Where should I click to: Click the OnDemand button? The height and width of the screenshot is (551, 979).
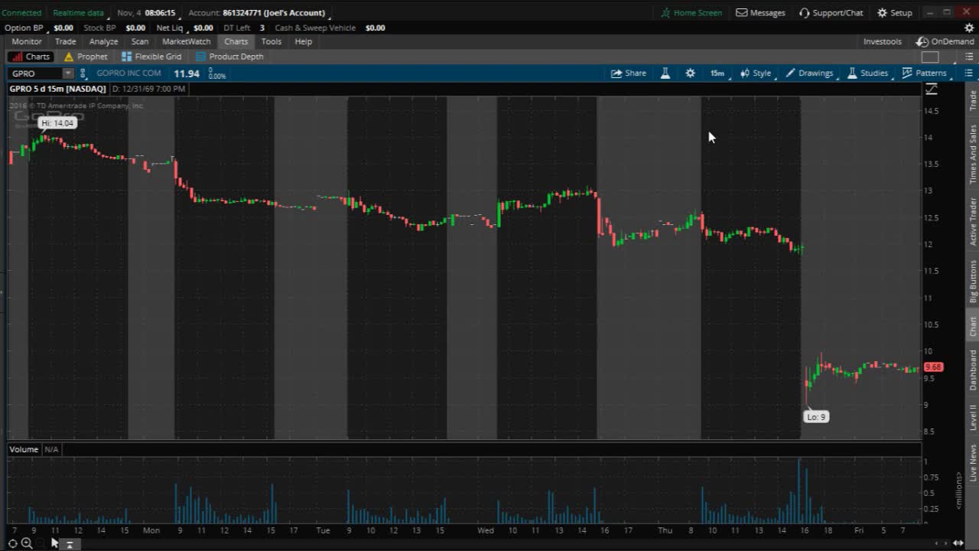click(x=945, y=41)
